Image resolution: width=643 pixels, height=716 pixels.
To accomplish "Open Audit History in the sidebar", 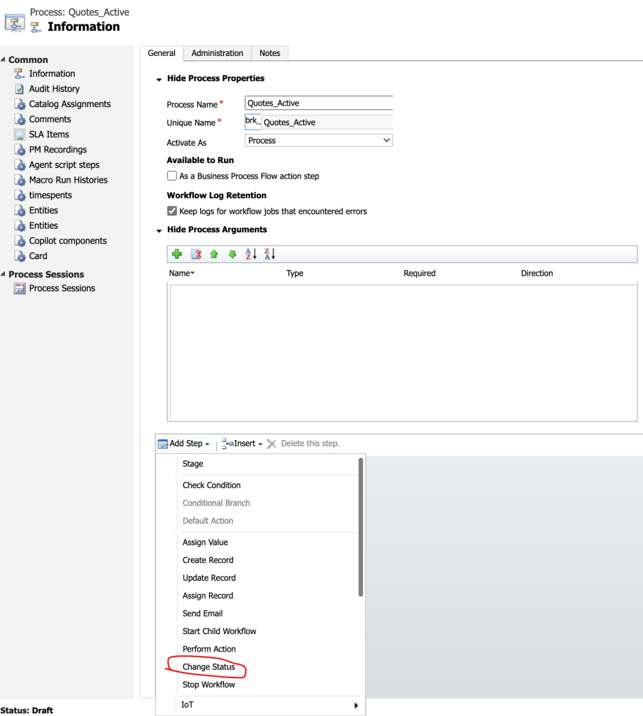I will (x=54, y=89).
